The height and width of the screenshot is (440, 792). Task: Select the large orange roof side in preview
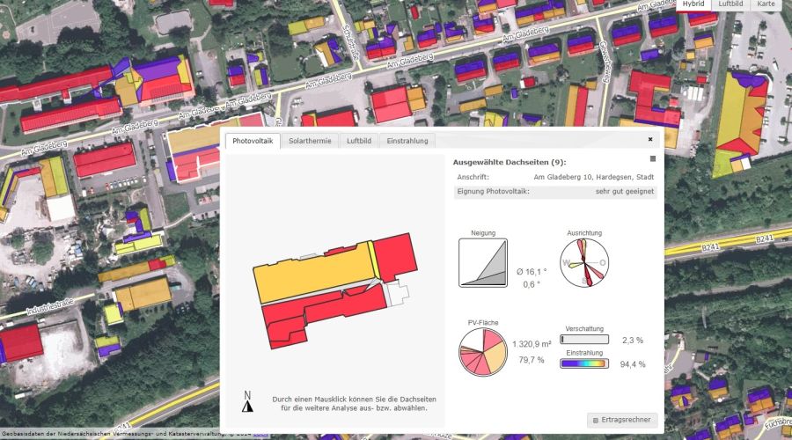316,273
